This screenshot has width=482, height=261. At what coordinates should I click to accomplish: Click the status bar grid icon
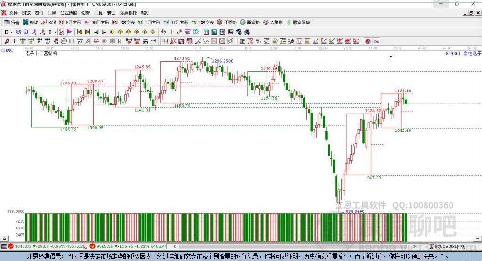coord(4,246)
